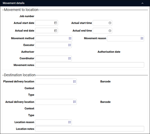The height and width of the screenshot is (134, 150).
Task: Open Executor lookup list icon
Action: click(x=70, y=45)
